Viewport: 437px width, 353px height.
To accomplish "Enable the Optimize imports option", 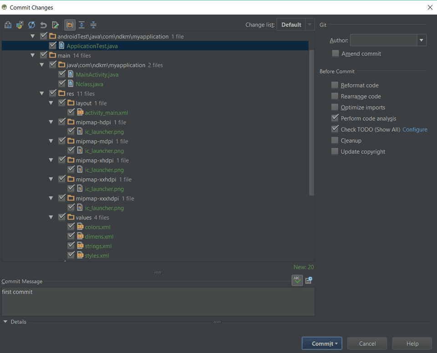I will (335, 107).
